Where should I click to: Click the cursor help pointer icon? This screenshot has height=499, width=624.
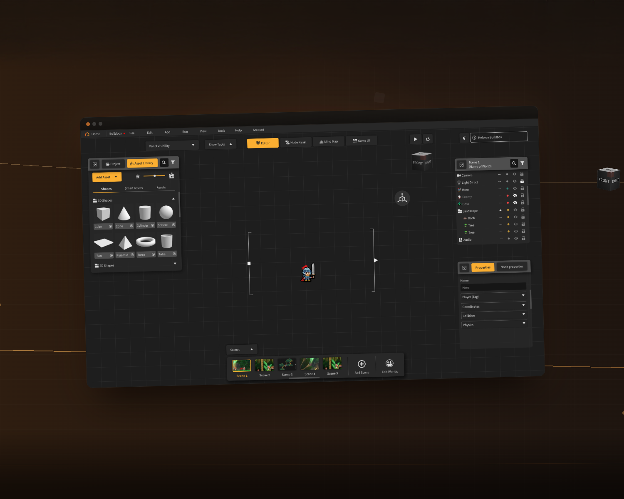[x=464, y=138]
